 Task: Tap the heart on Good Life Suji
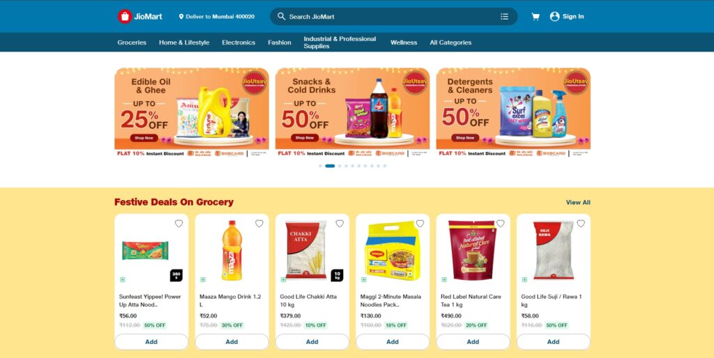pos(581,224)
